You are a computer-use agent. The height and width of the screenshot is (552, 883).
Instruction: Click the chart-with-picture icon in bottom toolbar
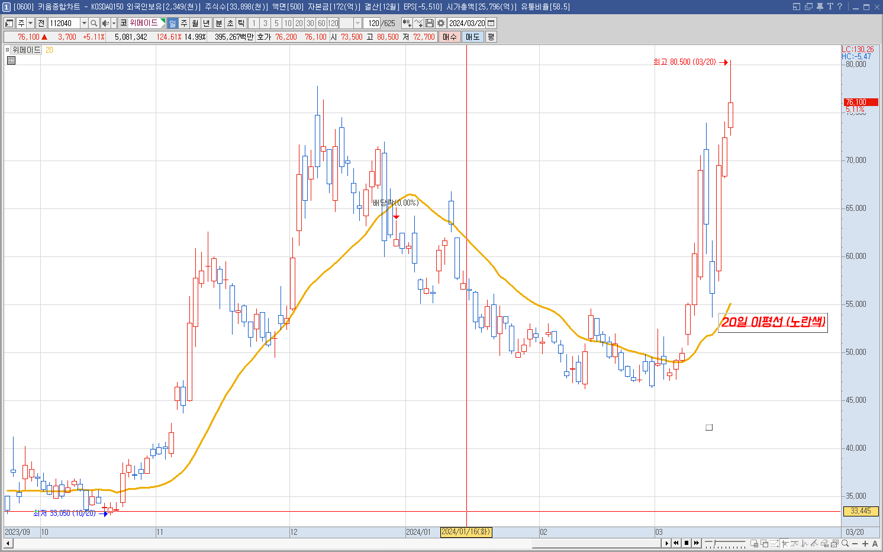tap(834, 543)
